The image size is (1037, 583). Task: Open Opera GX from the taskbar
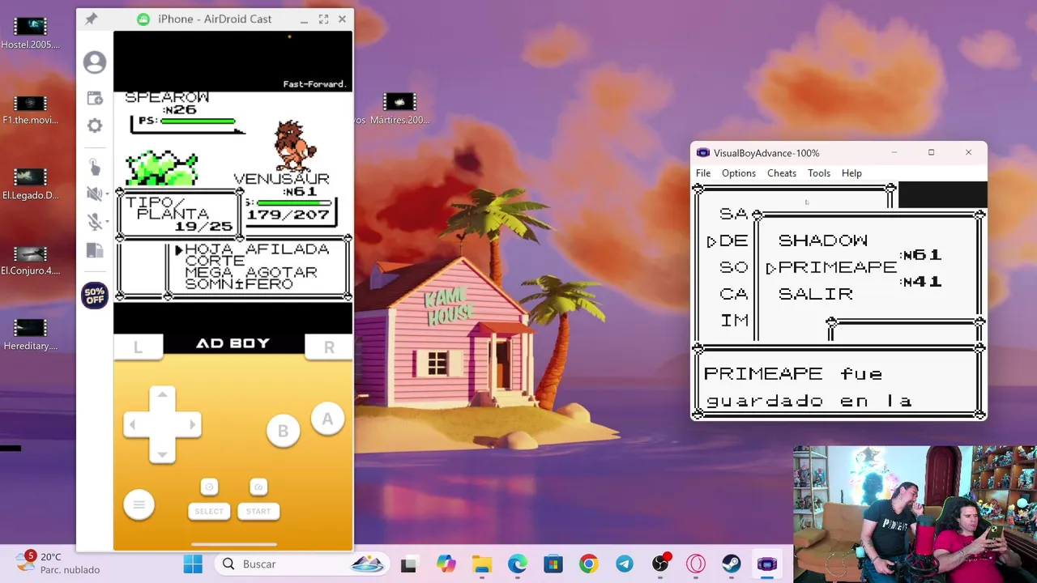tap(696, 564)
